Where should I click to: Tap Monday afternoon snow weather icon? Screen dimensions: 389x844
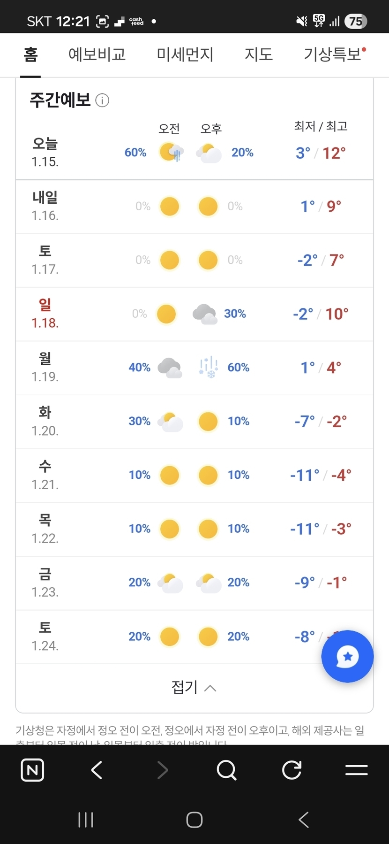point(209,368)
